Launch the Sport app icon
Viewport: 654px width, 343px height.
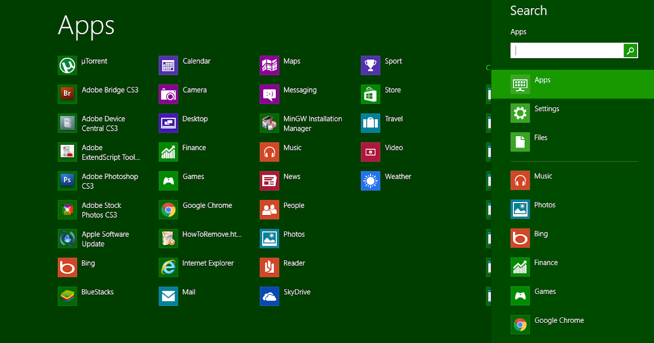[x=371, y=65]
